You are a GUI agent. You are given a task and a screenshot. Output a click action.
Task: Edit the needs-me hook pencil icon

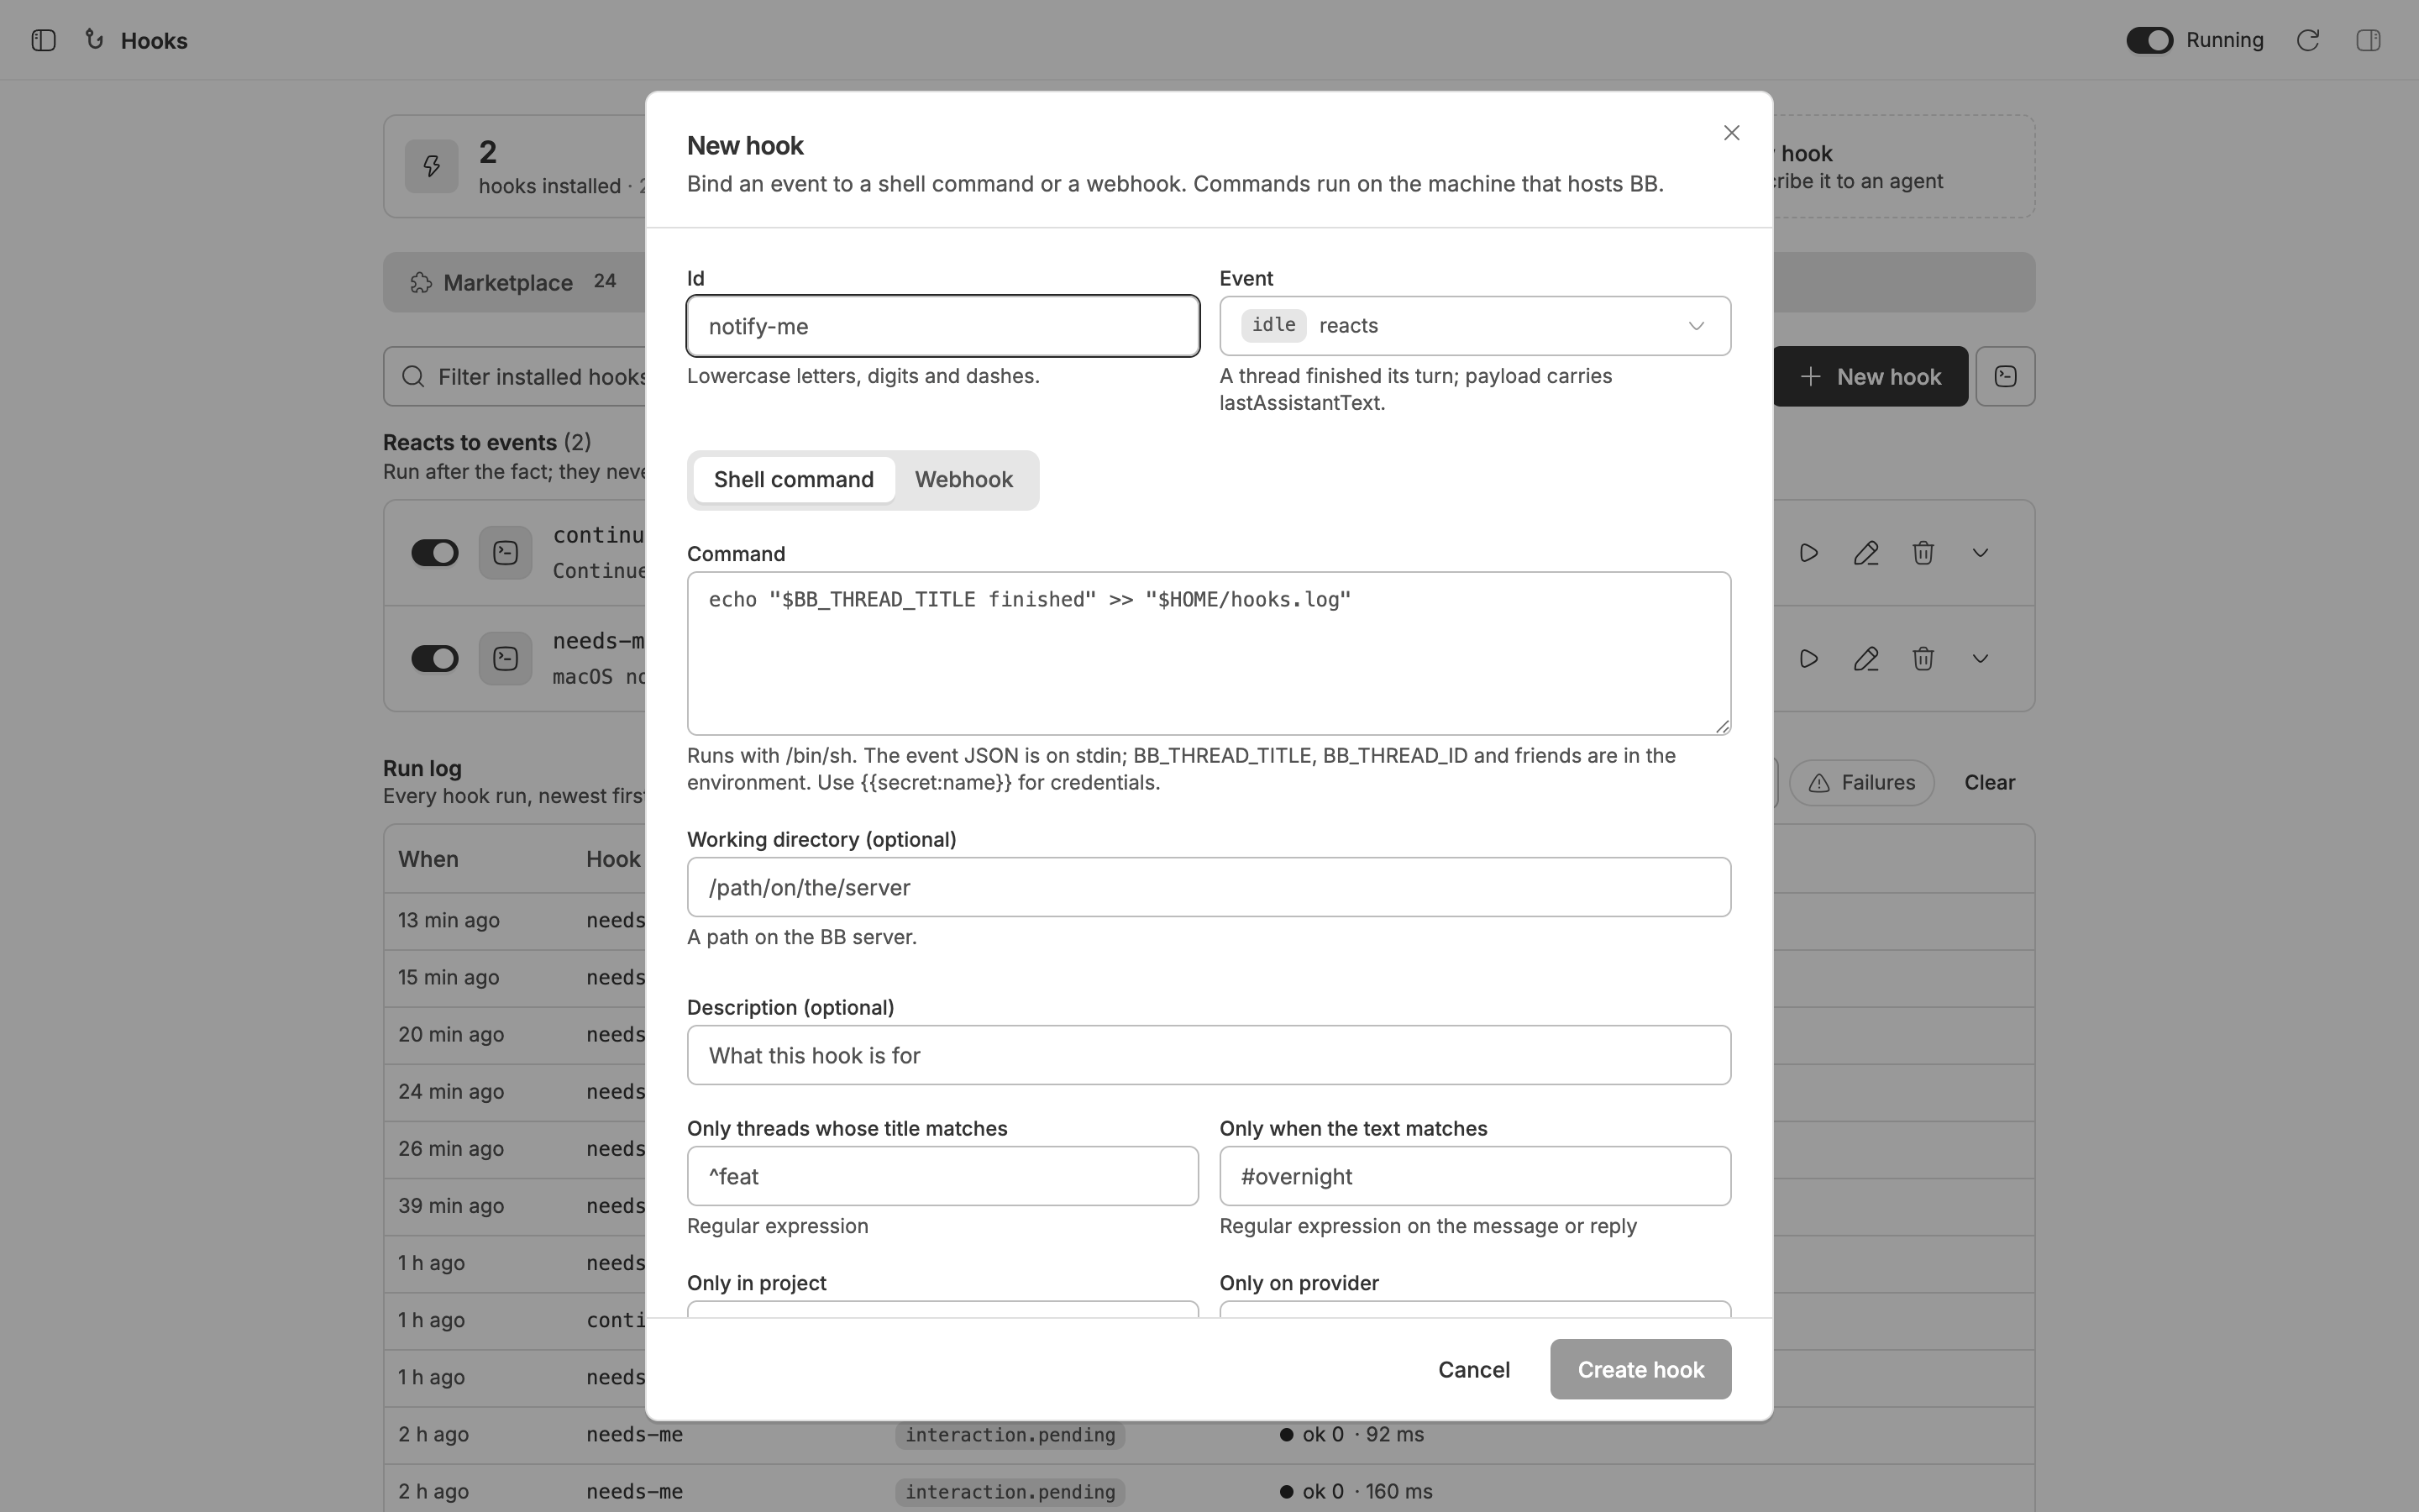point(1865,659)
